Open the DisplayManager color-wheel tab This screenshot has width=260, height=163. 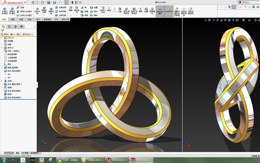click(21, 27)
